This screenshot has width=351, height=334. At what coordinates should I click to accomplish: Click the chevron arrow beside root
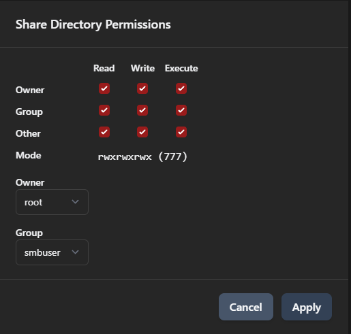[75, 202]
